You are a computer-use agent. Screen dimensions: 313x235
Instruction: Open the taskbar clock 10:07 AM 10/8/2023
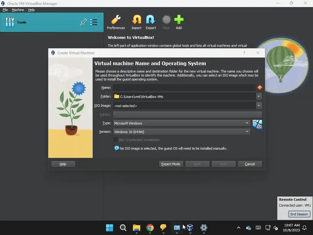click(291, 228)
